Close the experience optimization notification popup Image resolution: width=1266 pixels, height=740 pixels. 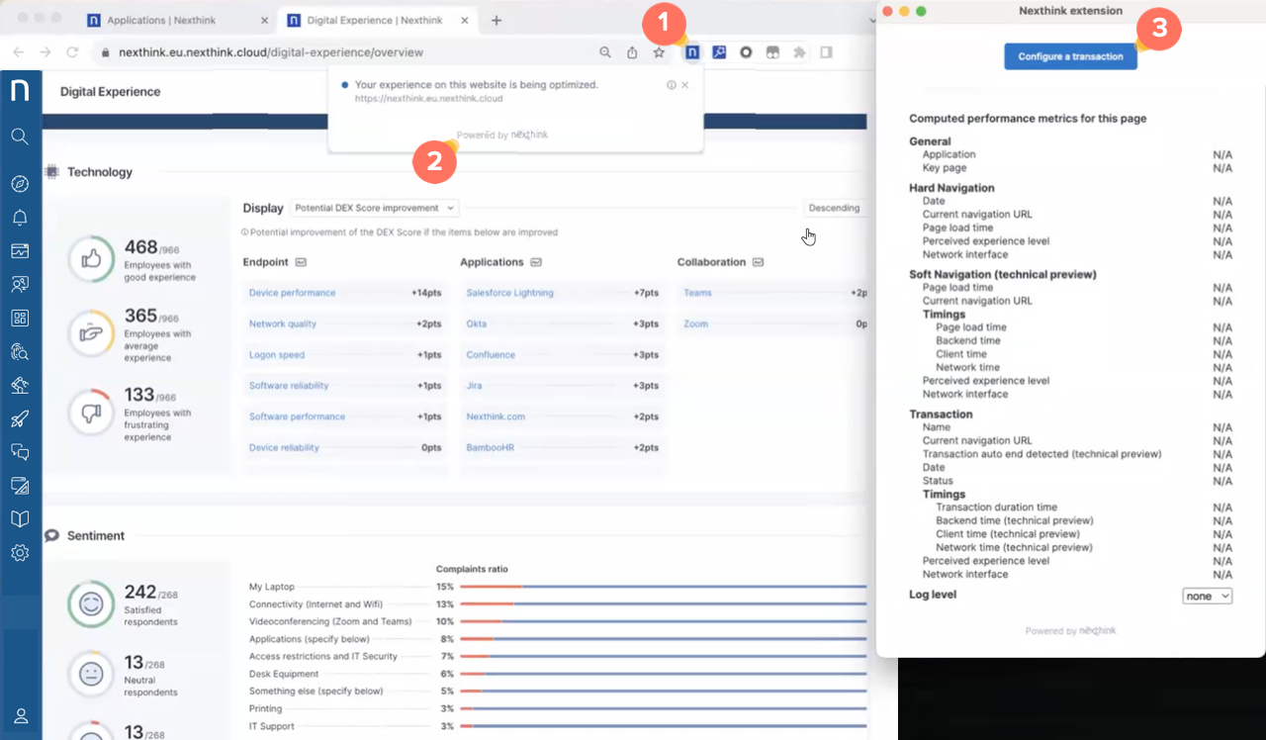pos(685,85)
